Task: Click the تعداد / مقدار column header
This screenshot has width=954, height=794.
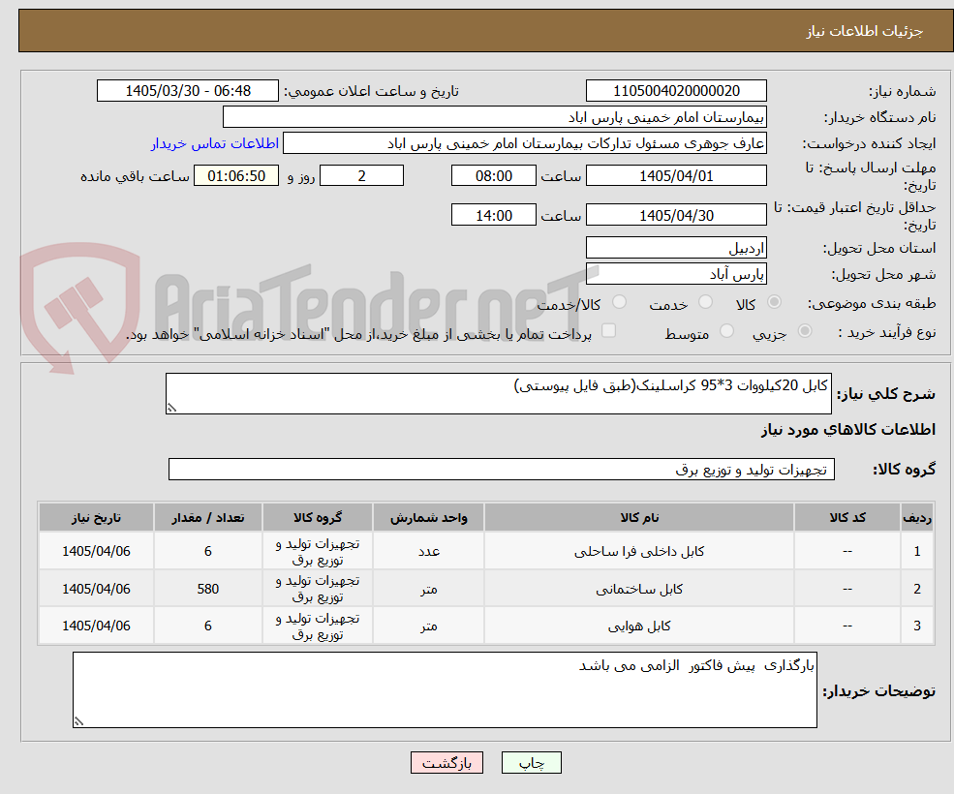Action: 208,517
